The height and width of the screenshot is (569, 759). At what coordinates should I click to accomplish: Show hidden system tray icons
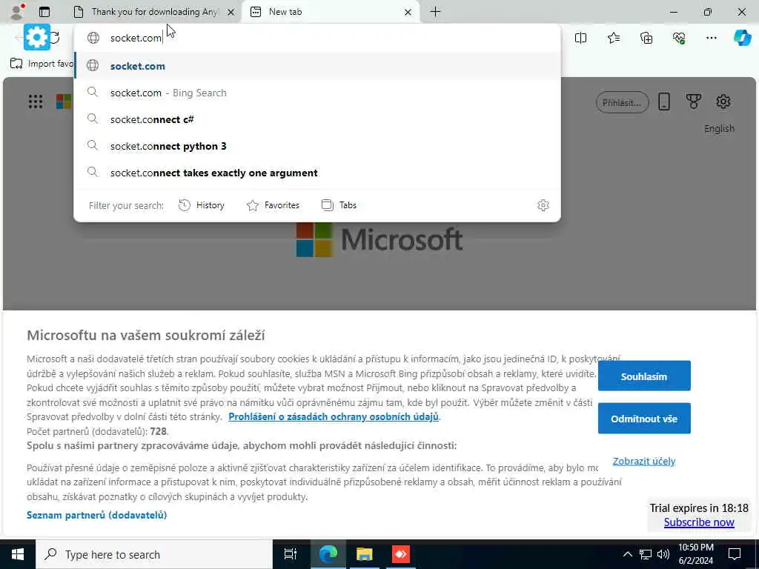coord(627,554)
